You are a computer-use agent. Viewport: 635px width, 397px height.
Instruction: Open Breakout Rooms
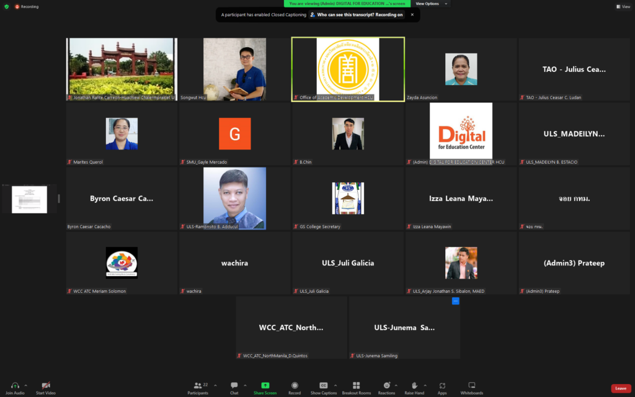tap(356, 385)
